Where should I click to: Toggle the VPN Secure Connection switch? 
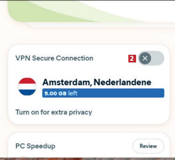point(151,58)
